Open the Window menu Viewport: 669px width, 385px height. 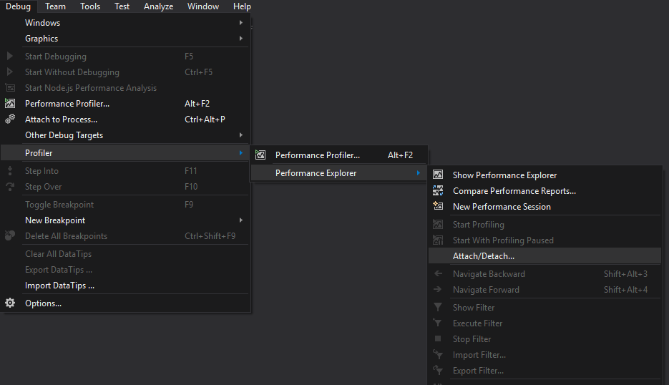click(x=203, y=6)
